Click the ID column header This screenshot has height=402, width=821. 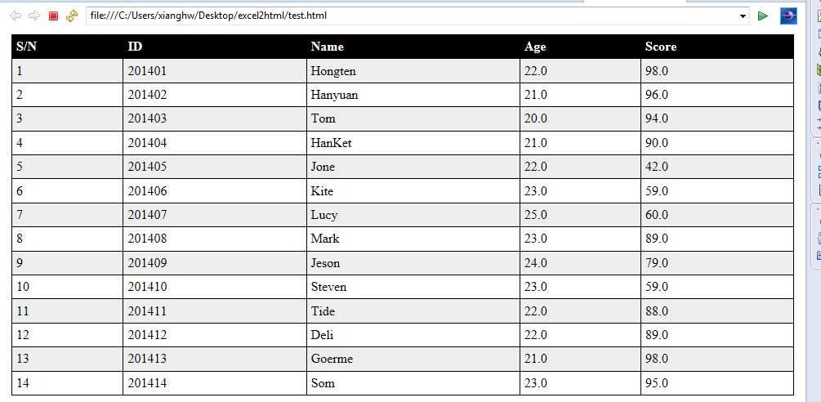[135, 47]
